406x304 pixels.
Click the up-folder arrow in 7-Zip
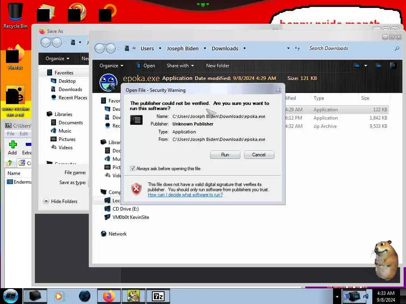[x=10, y=163]
